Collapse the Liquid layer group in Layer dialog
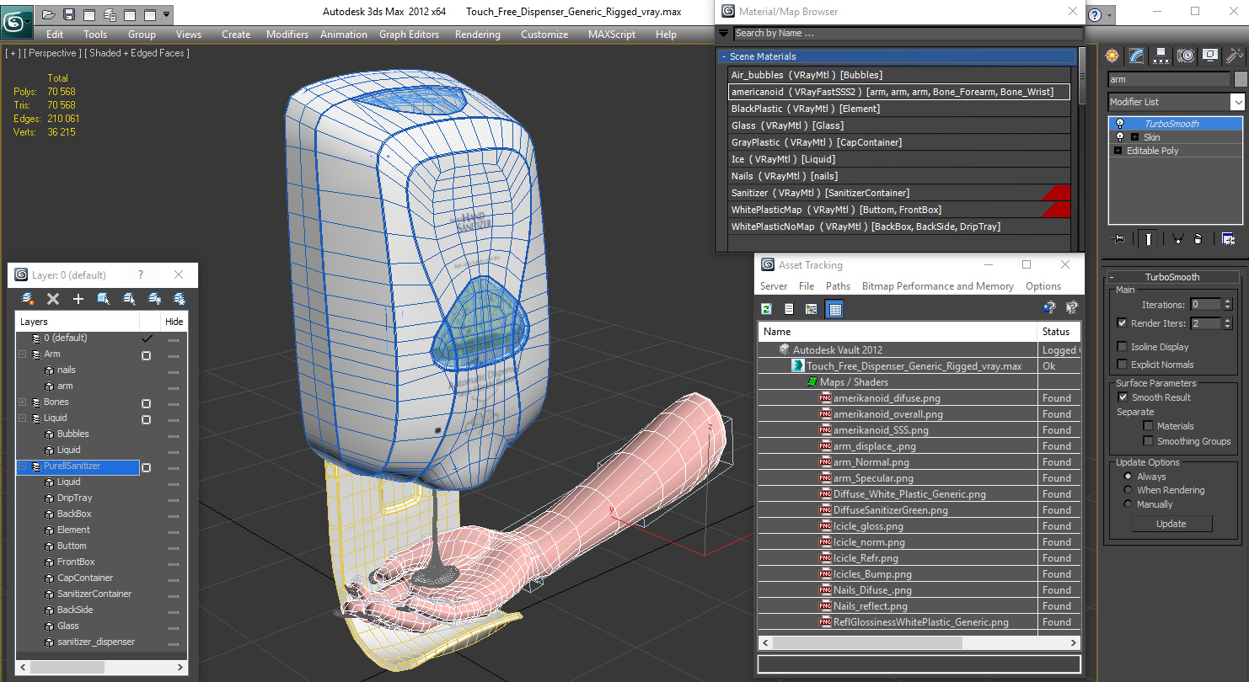1249x682 pixels. (23, 418)
